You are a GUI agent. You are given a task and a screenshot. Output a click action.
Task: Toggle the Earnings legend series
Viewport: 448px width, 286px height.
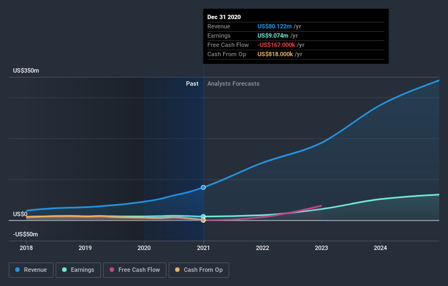[x=78, y=270]
